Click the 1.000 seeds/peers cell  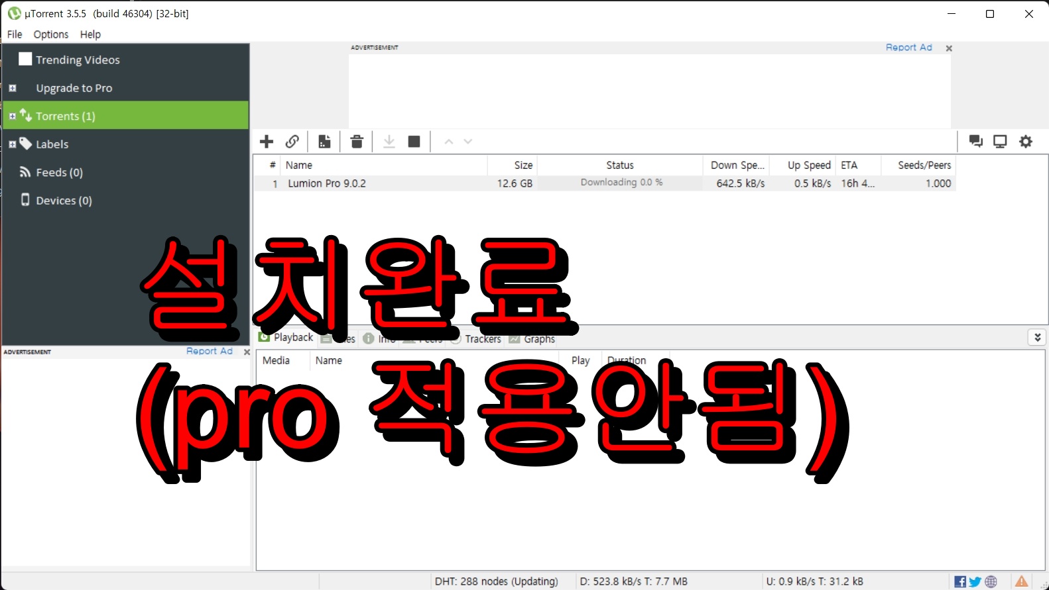(x=938, y=183)
